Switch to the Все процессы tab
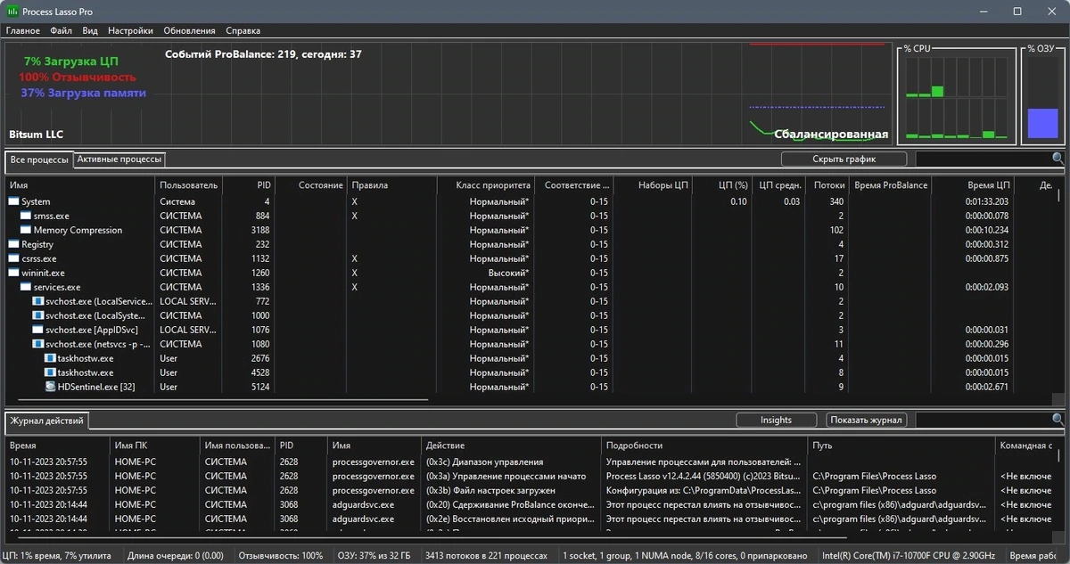Image resolution: width=1070 pixels, height=564 pixels. (x=39, y=159)
